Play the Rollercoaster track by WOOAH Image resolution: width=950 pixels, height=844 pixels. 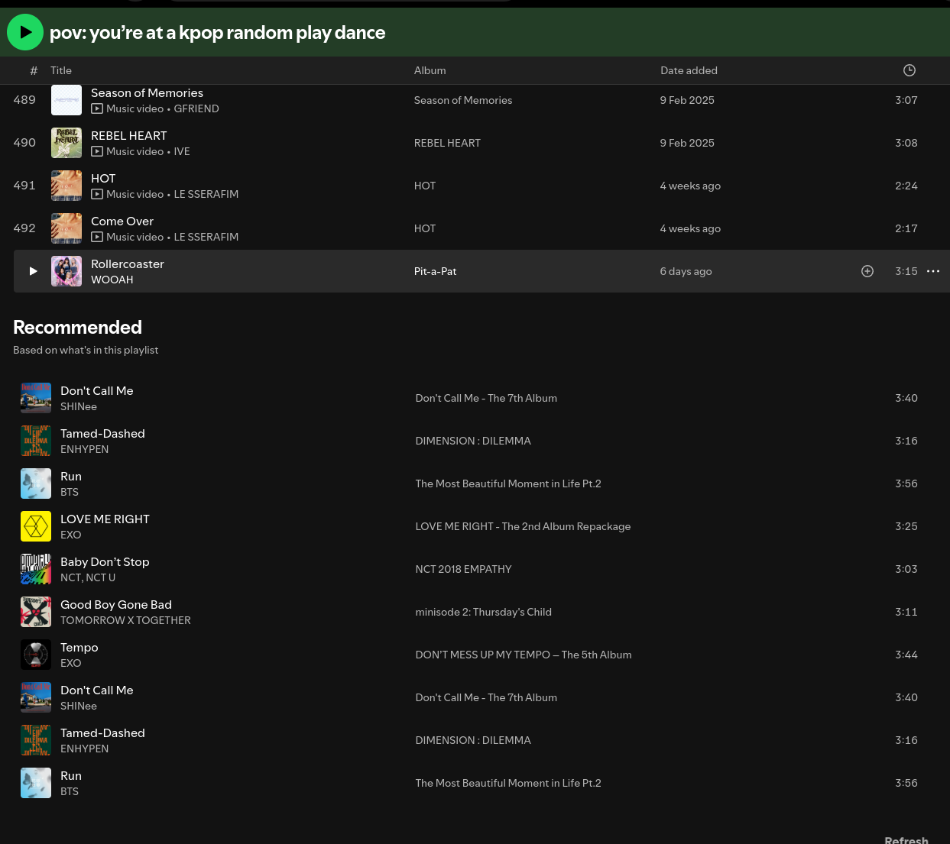tap(33, 271)
